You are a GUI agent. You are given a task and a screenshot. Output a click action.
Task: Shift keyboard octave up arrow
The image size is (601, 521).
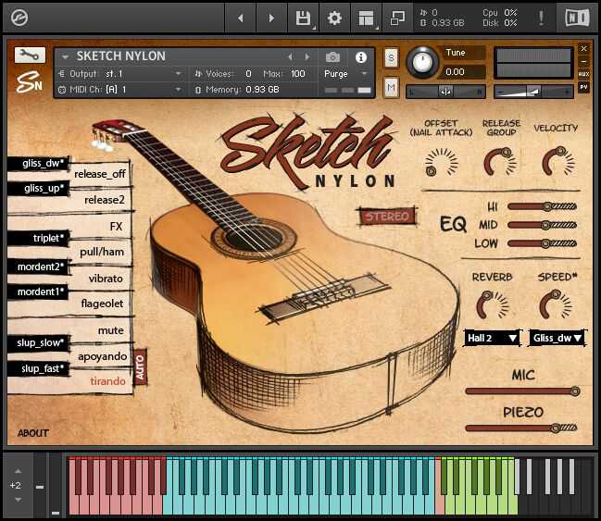click(x=18, y=471)
